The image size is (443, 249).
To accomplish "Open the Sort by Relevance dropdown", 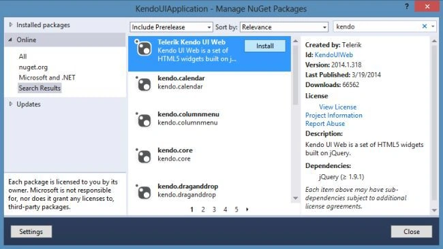I will pos(284,27).
